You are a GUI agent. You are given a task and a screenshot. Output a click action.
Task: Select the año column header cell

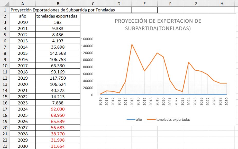coord(23,16)
